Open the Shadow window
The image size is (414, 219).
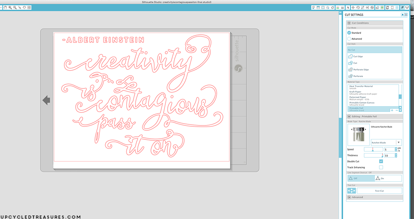pyautogui.click(x=328, y=8)
